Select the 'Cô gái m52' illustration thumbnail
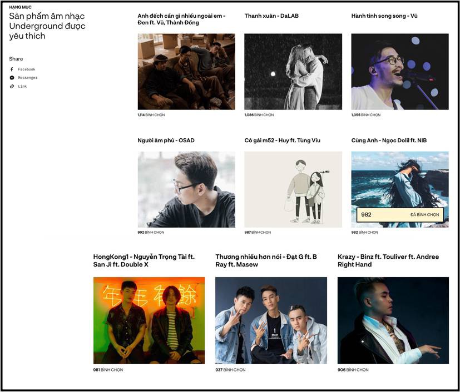Image resolution: width=460 pixels, height=392 pixels. click(x=293, y=189)
